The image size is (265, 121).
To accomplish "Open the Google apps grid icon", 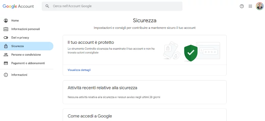I will tap(250, 6).
